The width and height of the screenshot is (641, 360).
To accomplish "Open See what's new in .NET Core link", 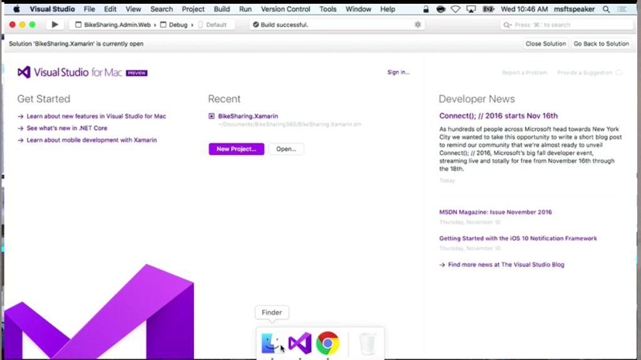I will [66, 128].
